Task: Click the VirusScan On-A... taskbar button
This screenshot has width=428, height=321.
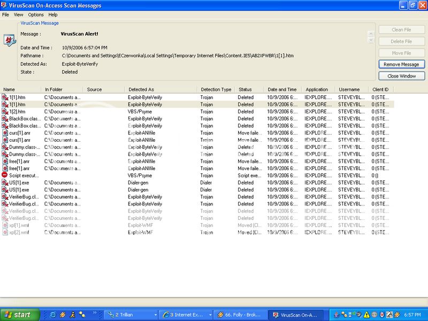Action: (296, 315)
